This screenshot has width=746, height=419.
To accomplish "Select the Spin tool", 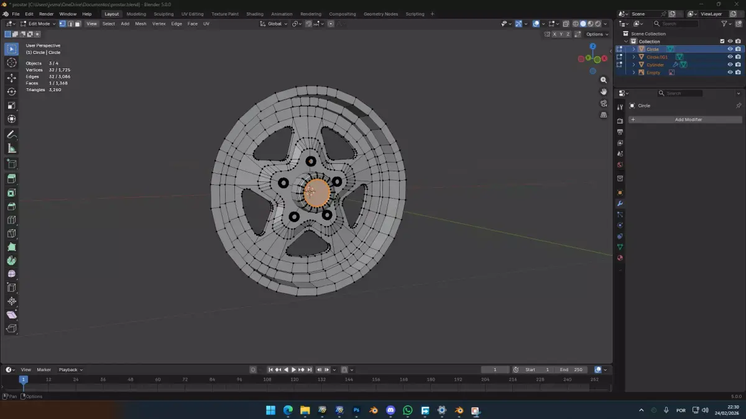I will coord(12,261).
